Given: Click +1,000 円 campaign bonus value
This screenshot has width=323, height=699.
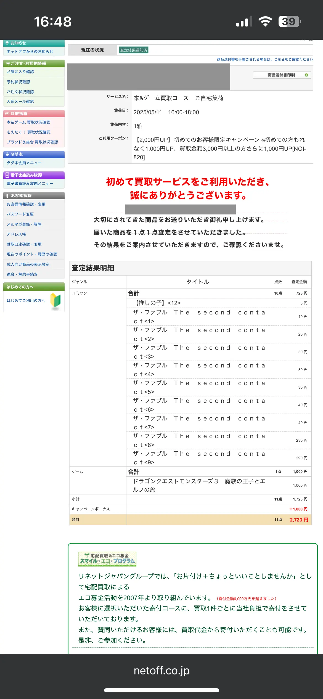Looking at the screenshot, I should coord(298,509).
